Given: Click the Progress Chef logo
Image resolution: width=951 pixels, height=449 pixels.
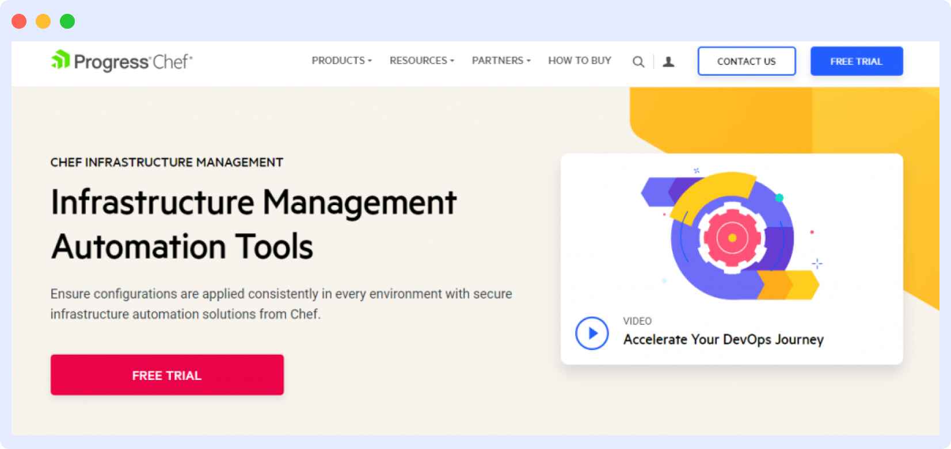Looking at the screenshot, I should click(x=121, y=62).
